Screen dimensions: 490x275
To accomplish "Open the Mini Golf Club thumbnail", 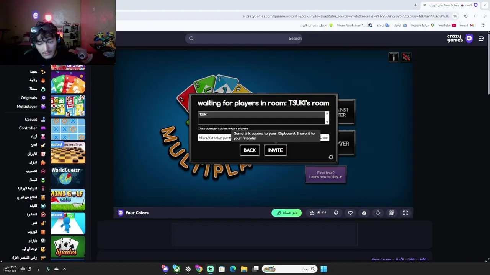I will (68, 200).
